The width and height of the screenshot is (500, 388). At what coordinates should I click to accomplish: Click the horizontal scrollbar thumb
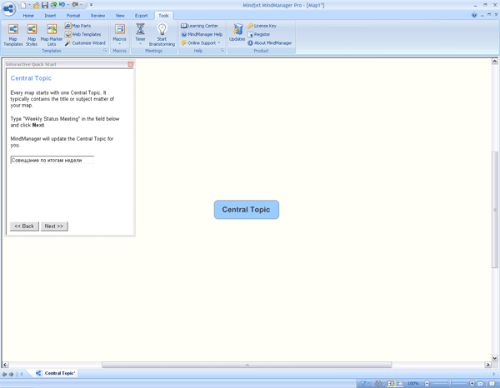[247, 365]
